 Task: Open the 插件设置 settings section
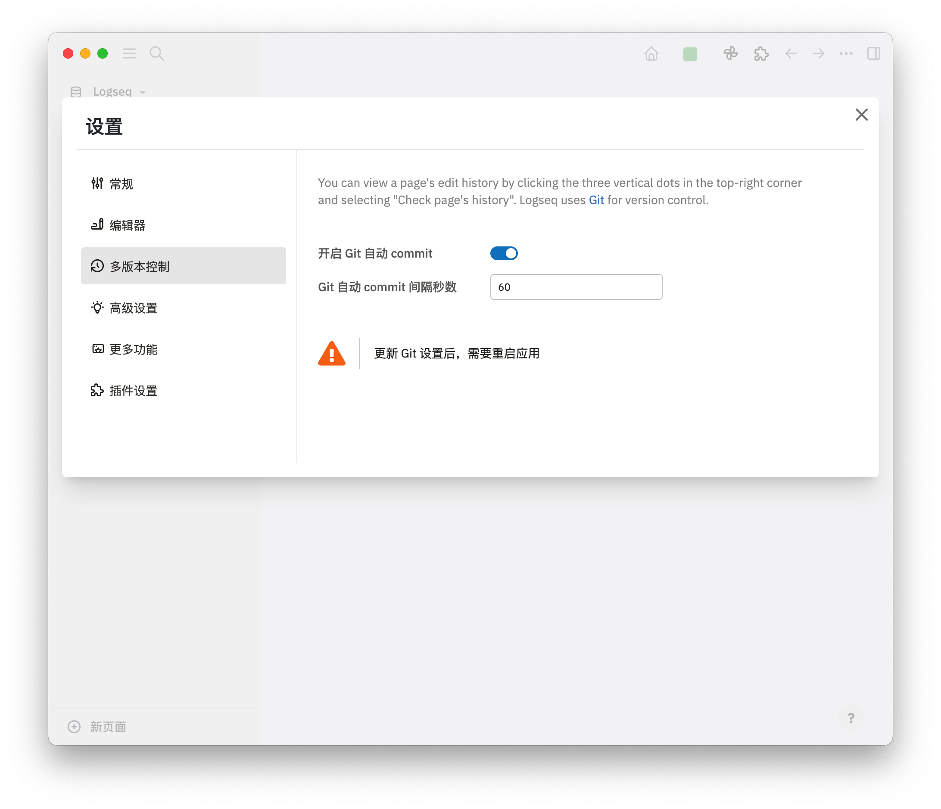click(x=133, y=390)
